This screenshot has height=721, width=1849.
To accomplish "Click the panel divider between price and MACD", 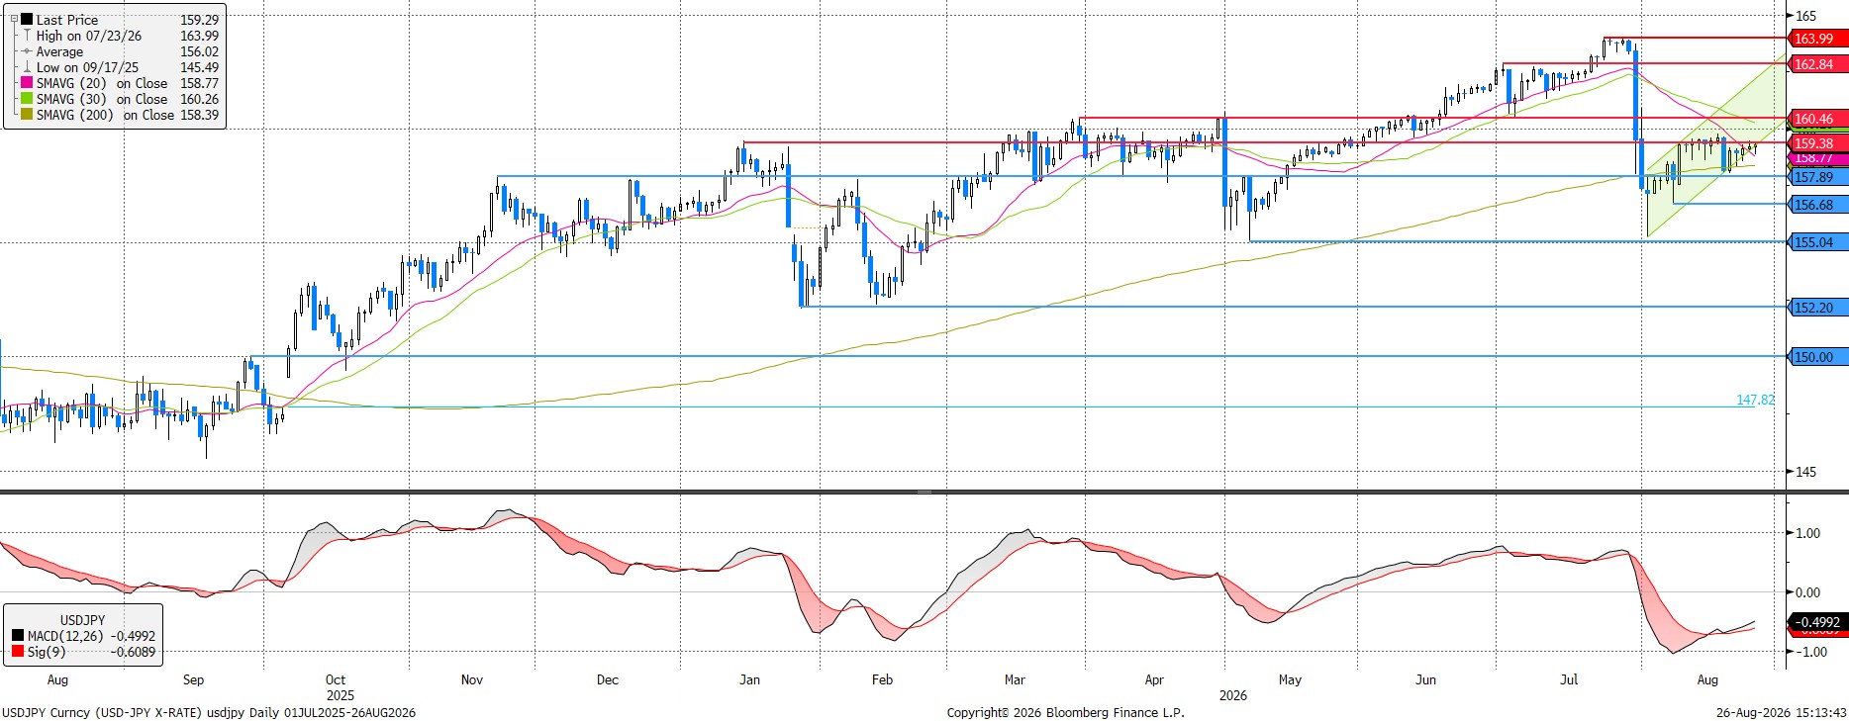I will click(924, 492).
